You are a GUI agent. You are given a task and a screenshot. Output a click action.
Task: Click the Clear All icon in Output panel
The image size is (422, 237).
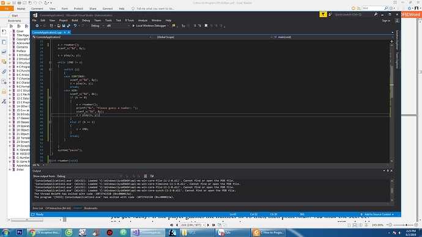point(146,176)
